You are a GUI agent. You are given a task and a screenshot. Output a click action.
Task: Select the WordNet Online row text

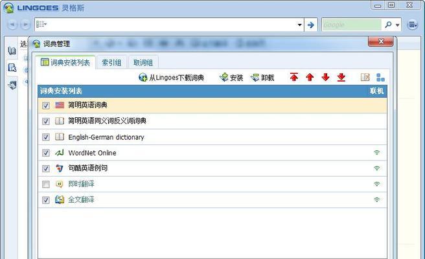coord(92,153)
